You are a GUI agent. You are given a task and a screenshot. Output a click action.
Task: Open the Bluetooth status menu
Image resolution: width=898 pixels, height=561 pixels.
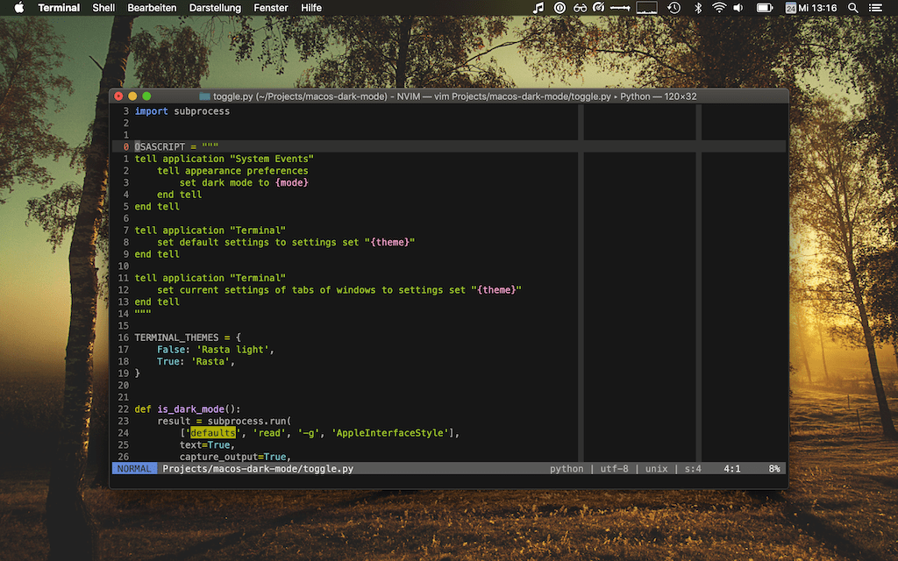pos(697,7)
